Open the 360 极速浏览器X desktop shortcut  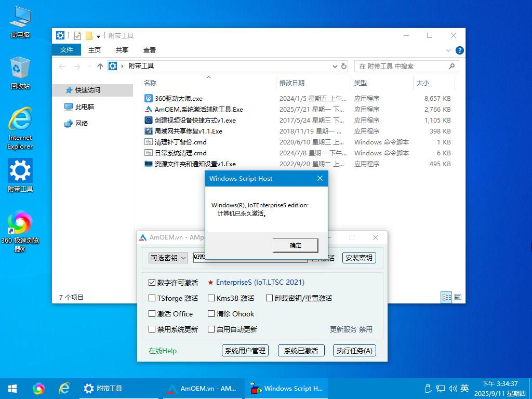point(20,224)
